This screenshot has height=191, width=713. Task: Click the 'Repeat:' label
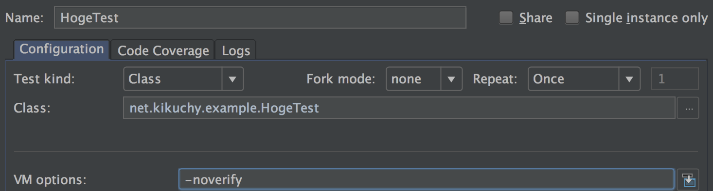point(495,79)
